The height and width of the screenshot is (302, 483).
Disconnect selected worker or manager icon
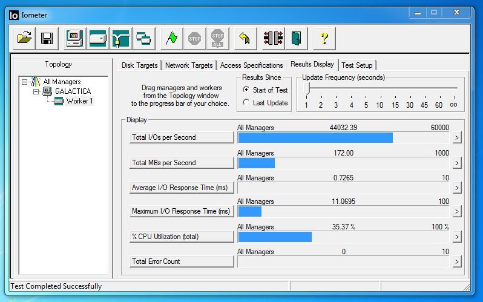point(273,38)
